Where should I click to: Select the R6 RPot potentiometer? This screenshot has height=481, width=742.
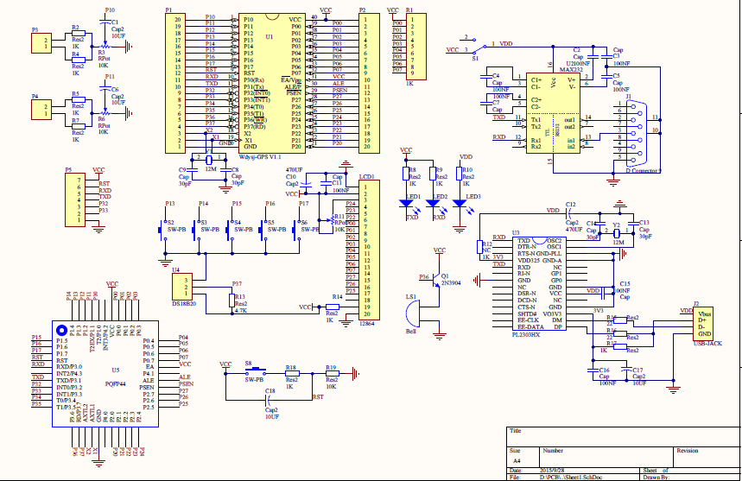pos(105,112)
